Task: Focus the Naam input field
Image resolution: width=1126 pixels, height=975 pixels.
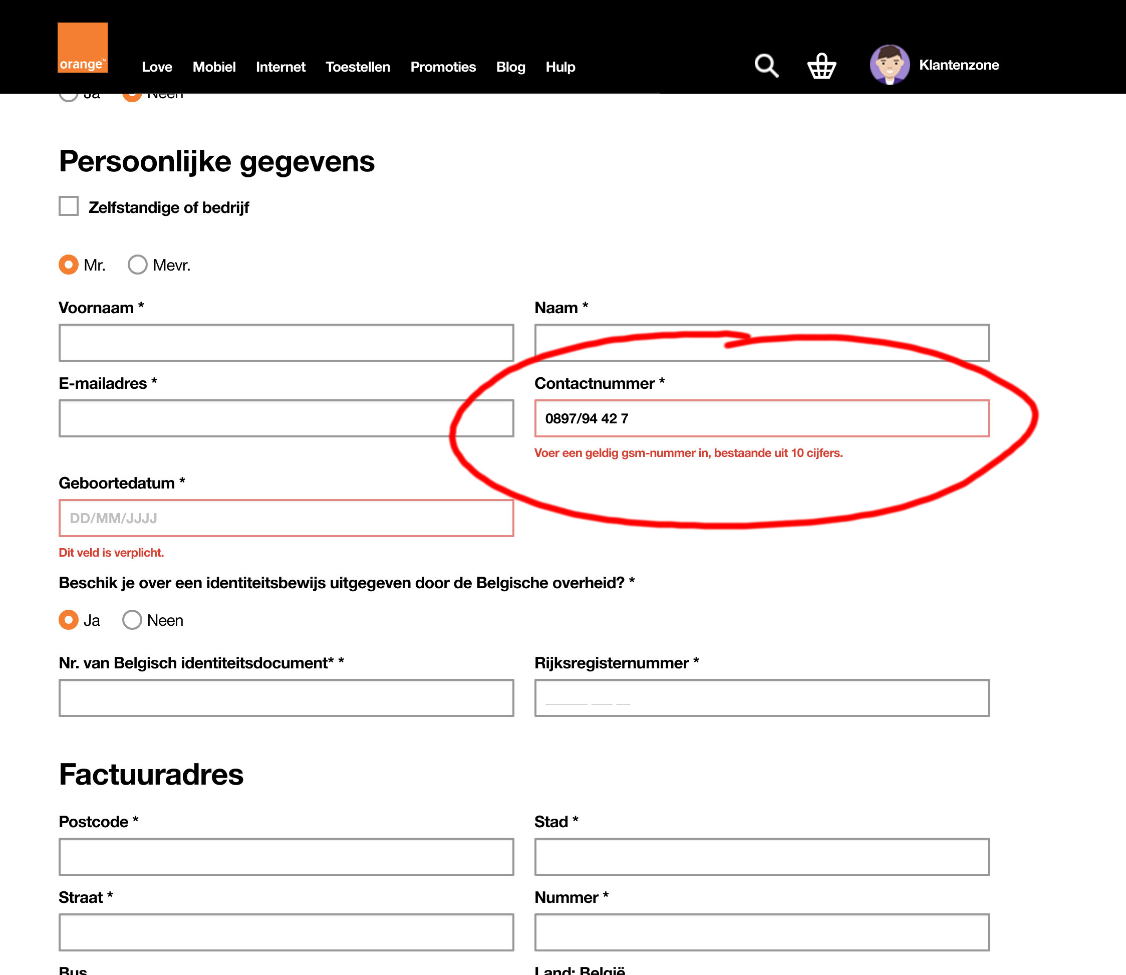Action: coord(761,343)
